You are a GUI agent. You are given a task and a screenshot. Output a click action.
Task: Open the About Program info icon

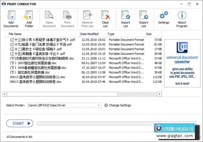tap(182, 16)
